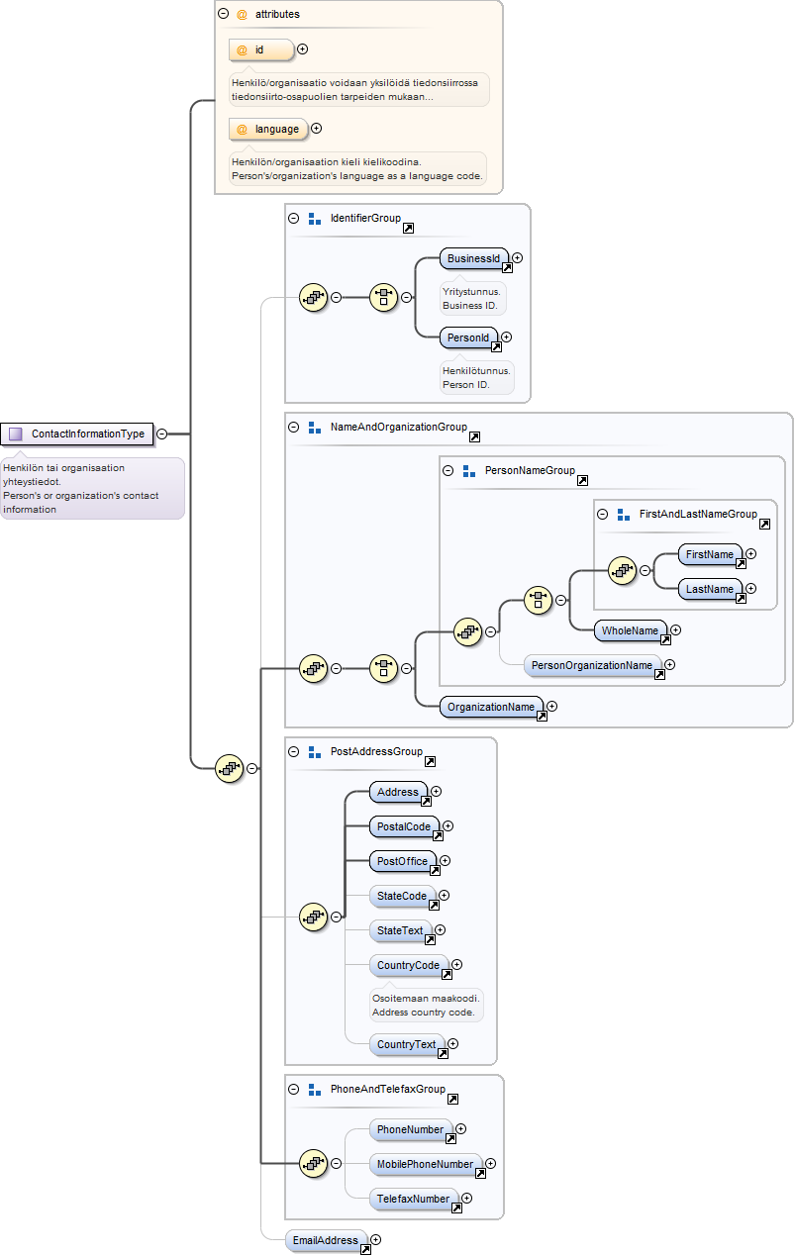This screenshot has height=1256, width=795.
Task: Click the reference arrow on the WholeName element
Action: coord(665,639)
